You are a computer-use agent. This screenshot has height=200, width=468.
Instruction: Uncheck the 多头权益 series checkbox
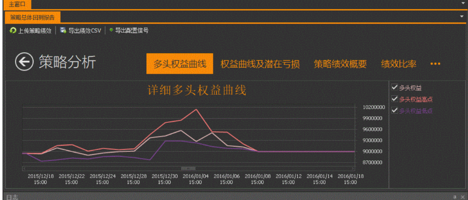tap(395, 87)
